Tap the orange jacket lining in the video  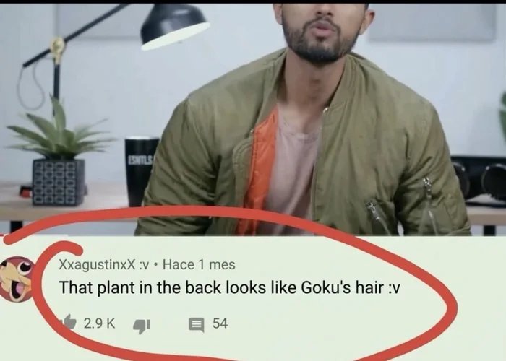point(258,171)
